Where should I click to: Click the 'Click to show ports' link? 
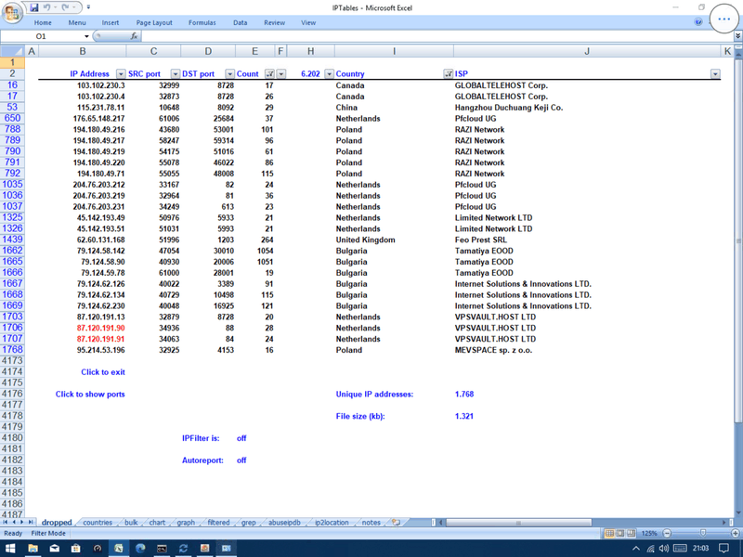coord(90,394)
